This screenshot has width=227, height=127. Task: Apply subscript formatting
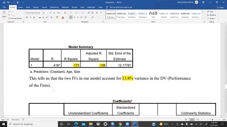point(43,17)
